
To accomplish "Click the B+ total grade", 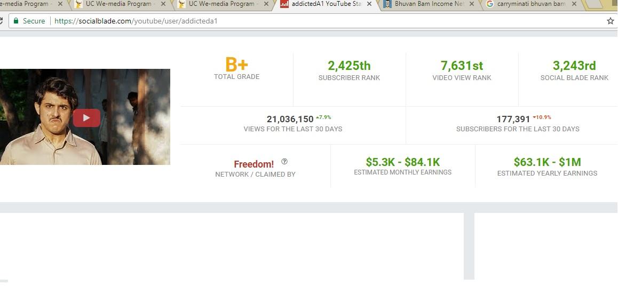I will pyautogui.click(x=236, y=65).
